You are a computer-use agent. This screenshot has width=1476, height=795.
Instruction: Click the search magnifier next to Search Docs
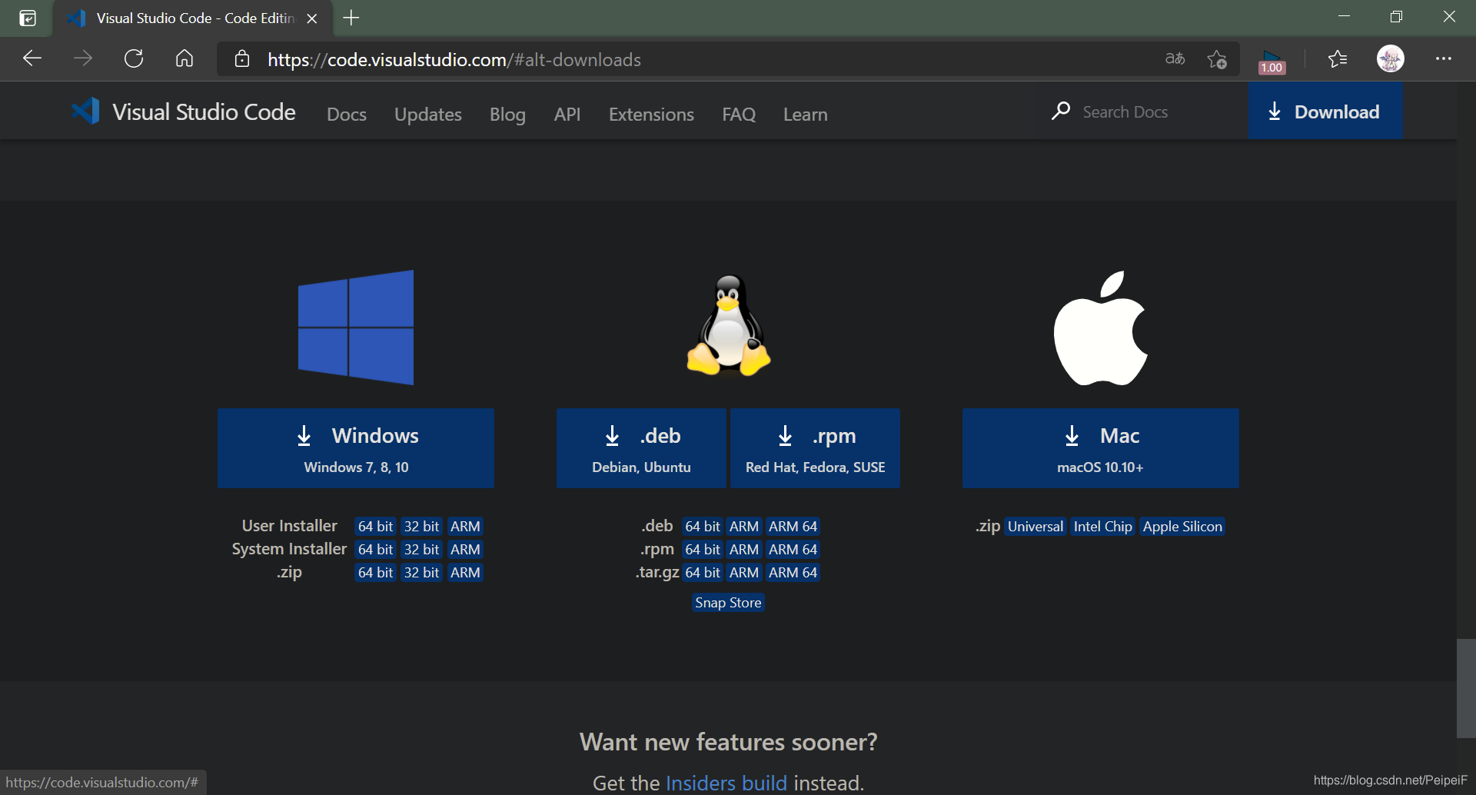[1061, 111]
